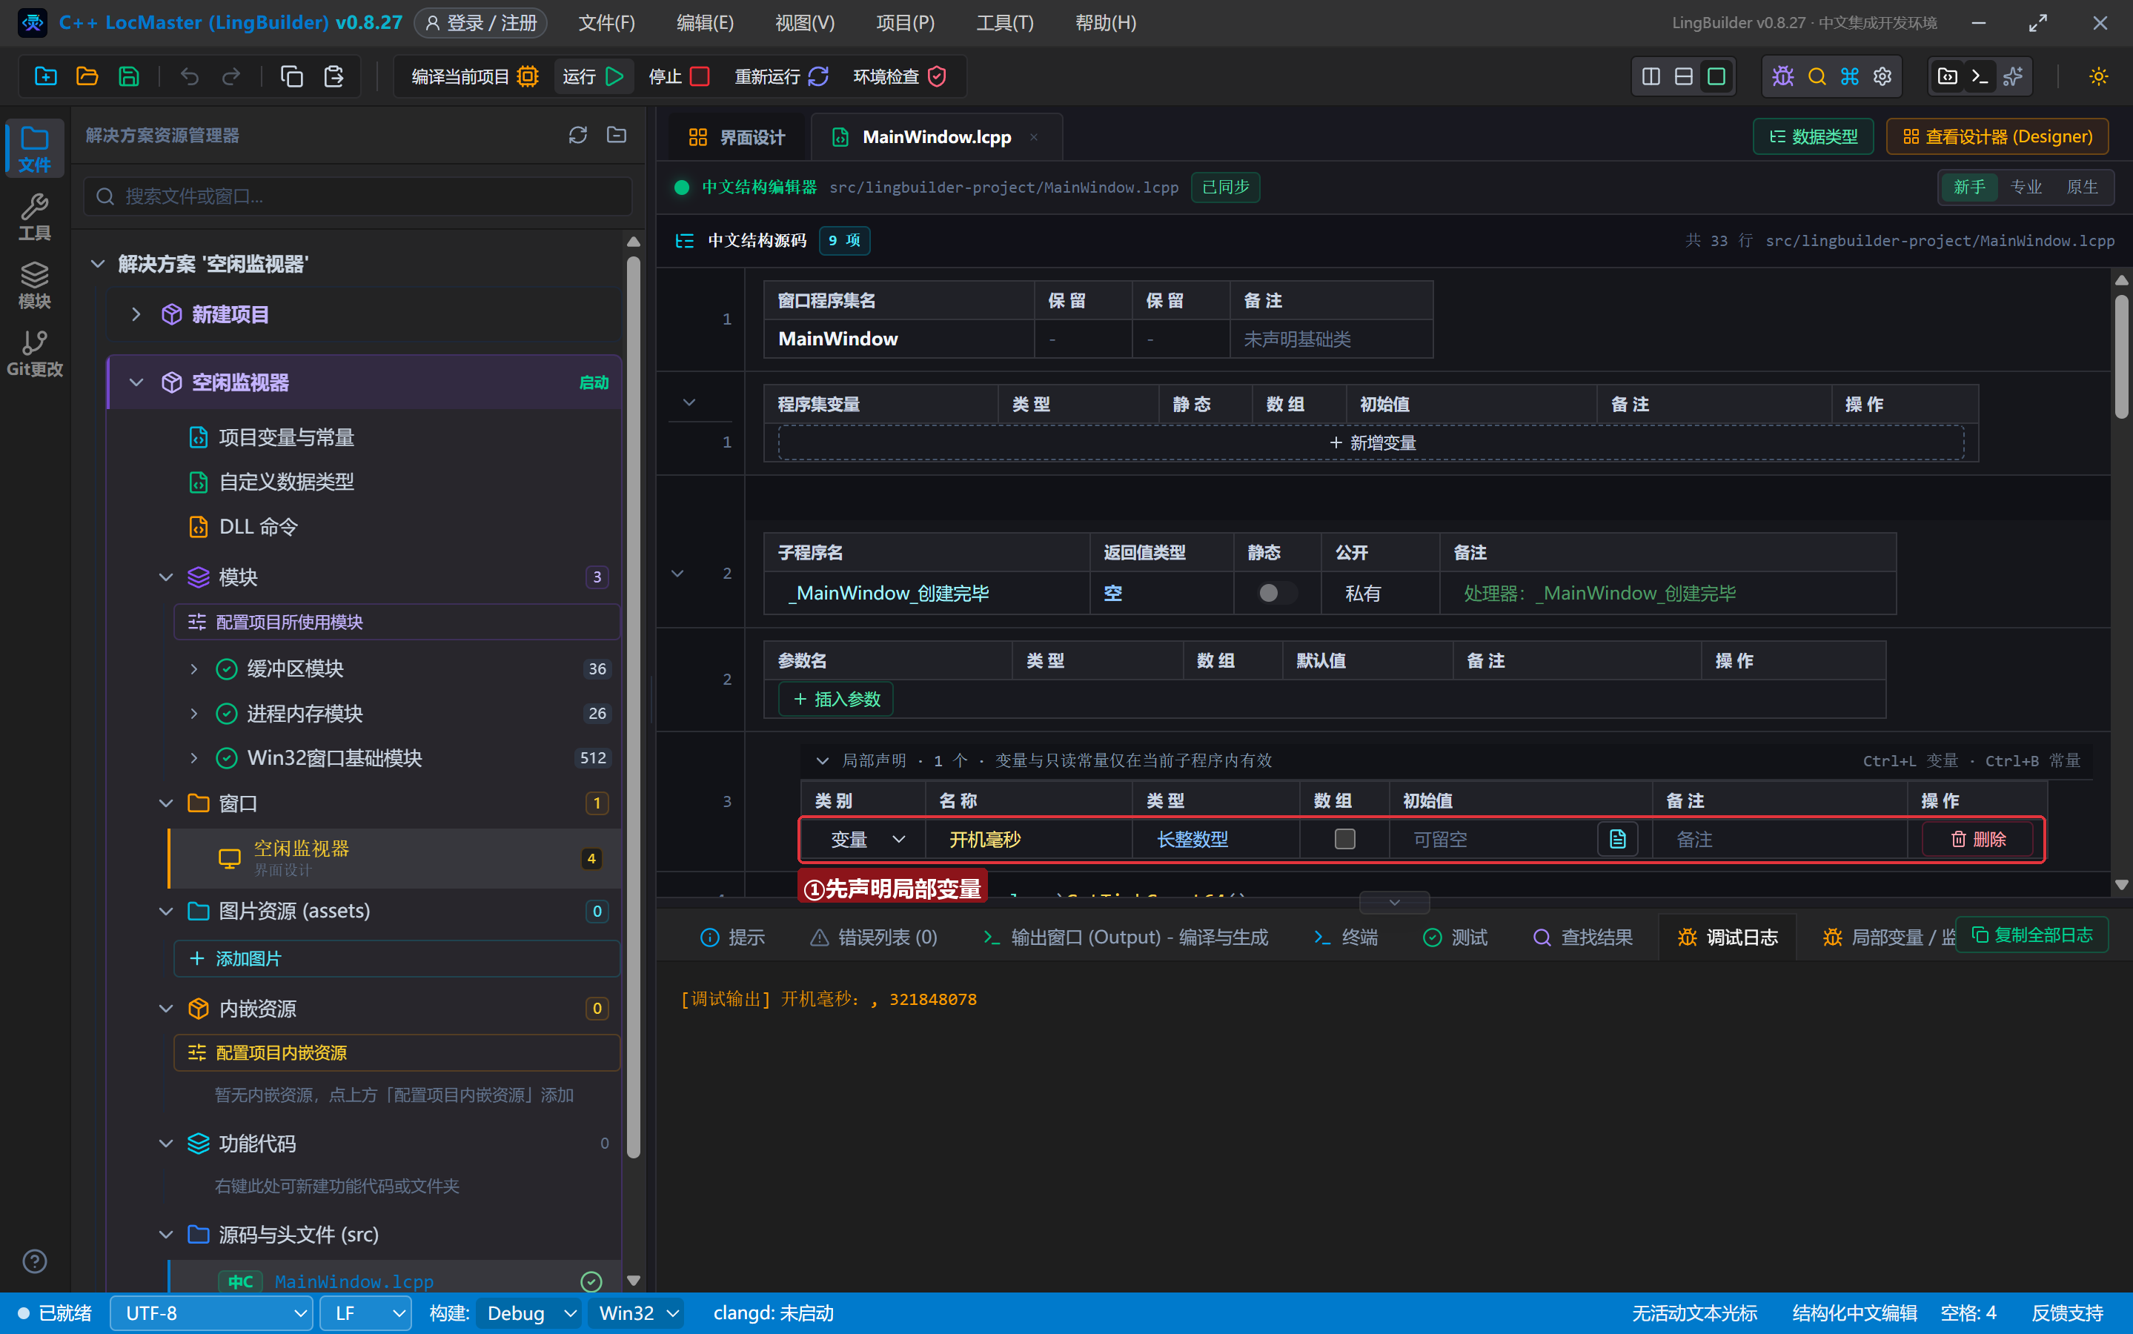Image resolution: width=2133 pixels, height=1334 pixels.
Task: Open folder icon in top toolbar
Action: click(x=87, y=77)
